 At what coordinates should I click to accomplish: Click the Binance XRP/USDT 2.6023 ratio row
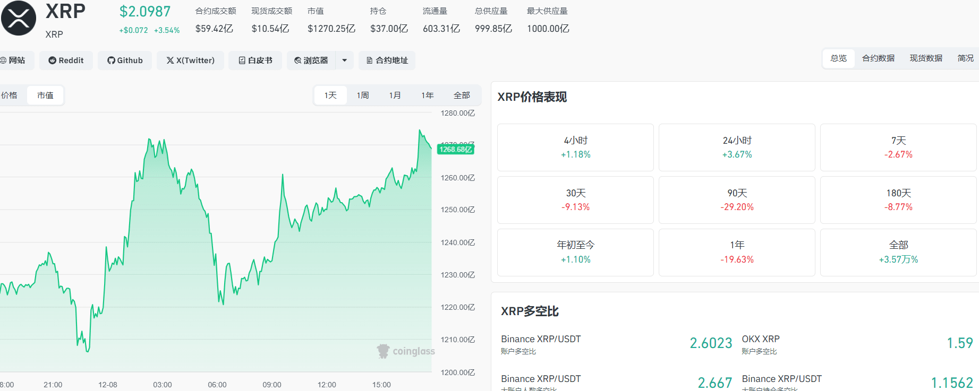[x=617, y=344]
